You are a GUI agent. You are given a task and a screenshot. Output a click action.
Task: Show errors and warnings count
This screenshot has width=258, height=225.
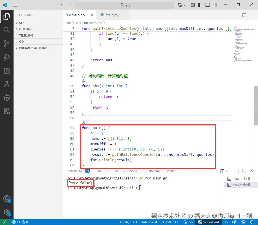tap(20, 222)
